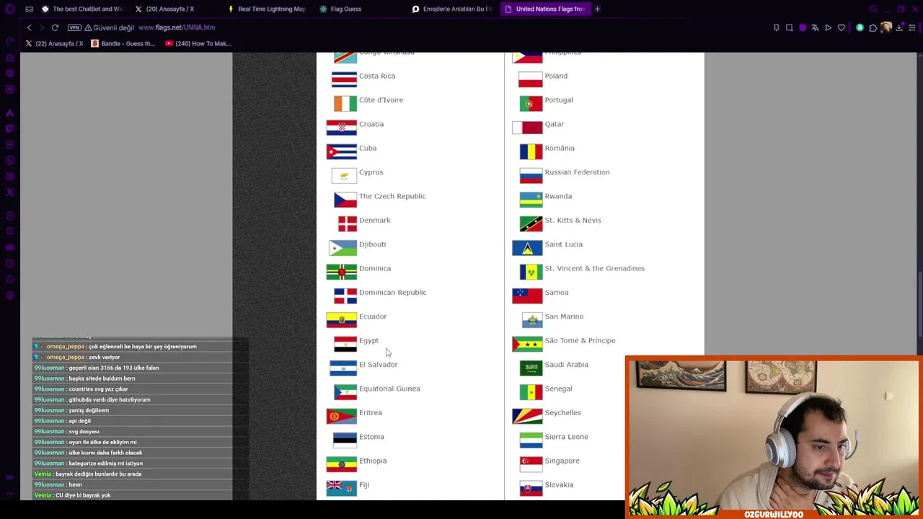
Task: Add a new tab with plus button
Action: (597, 9)
